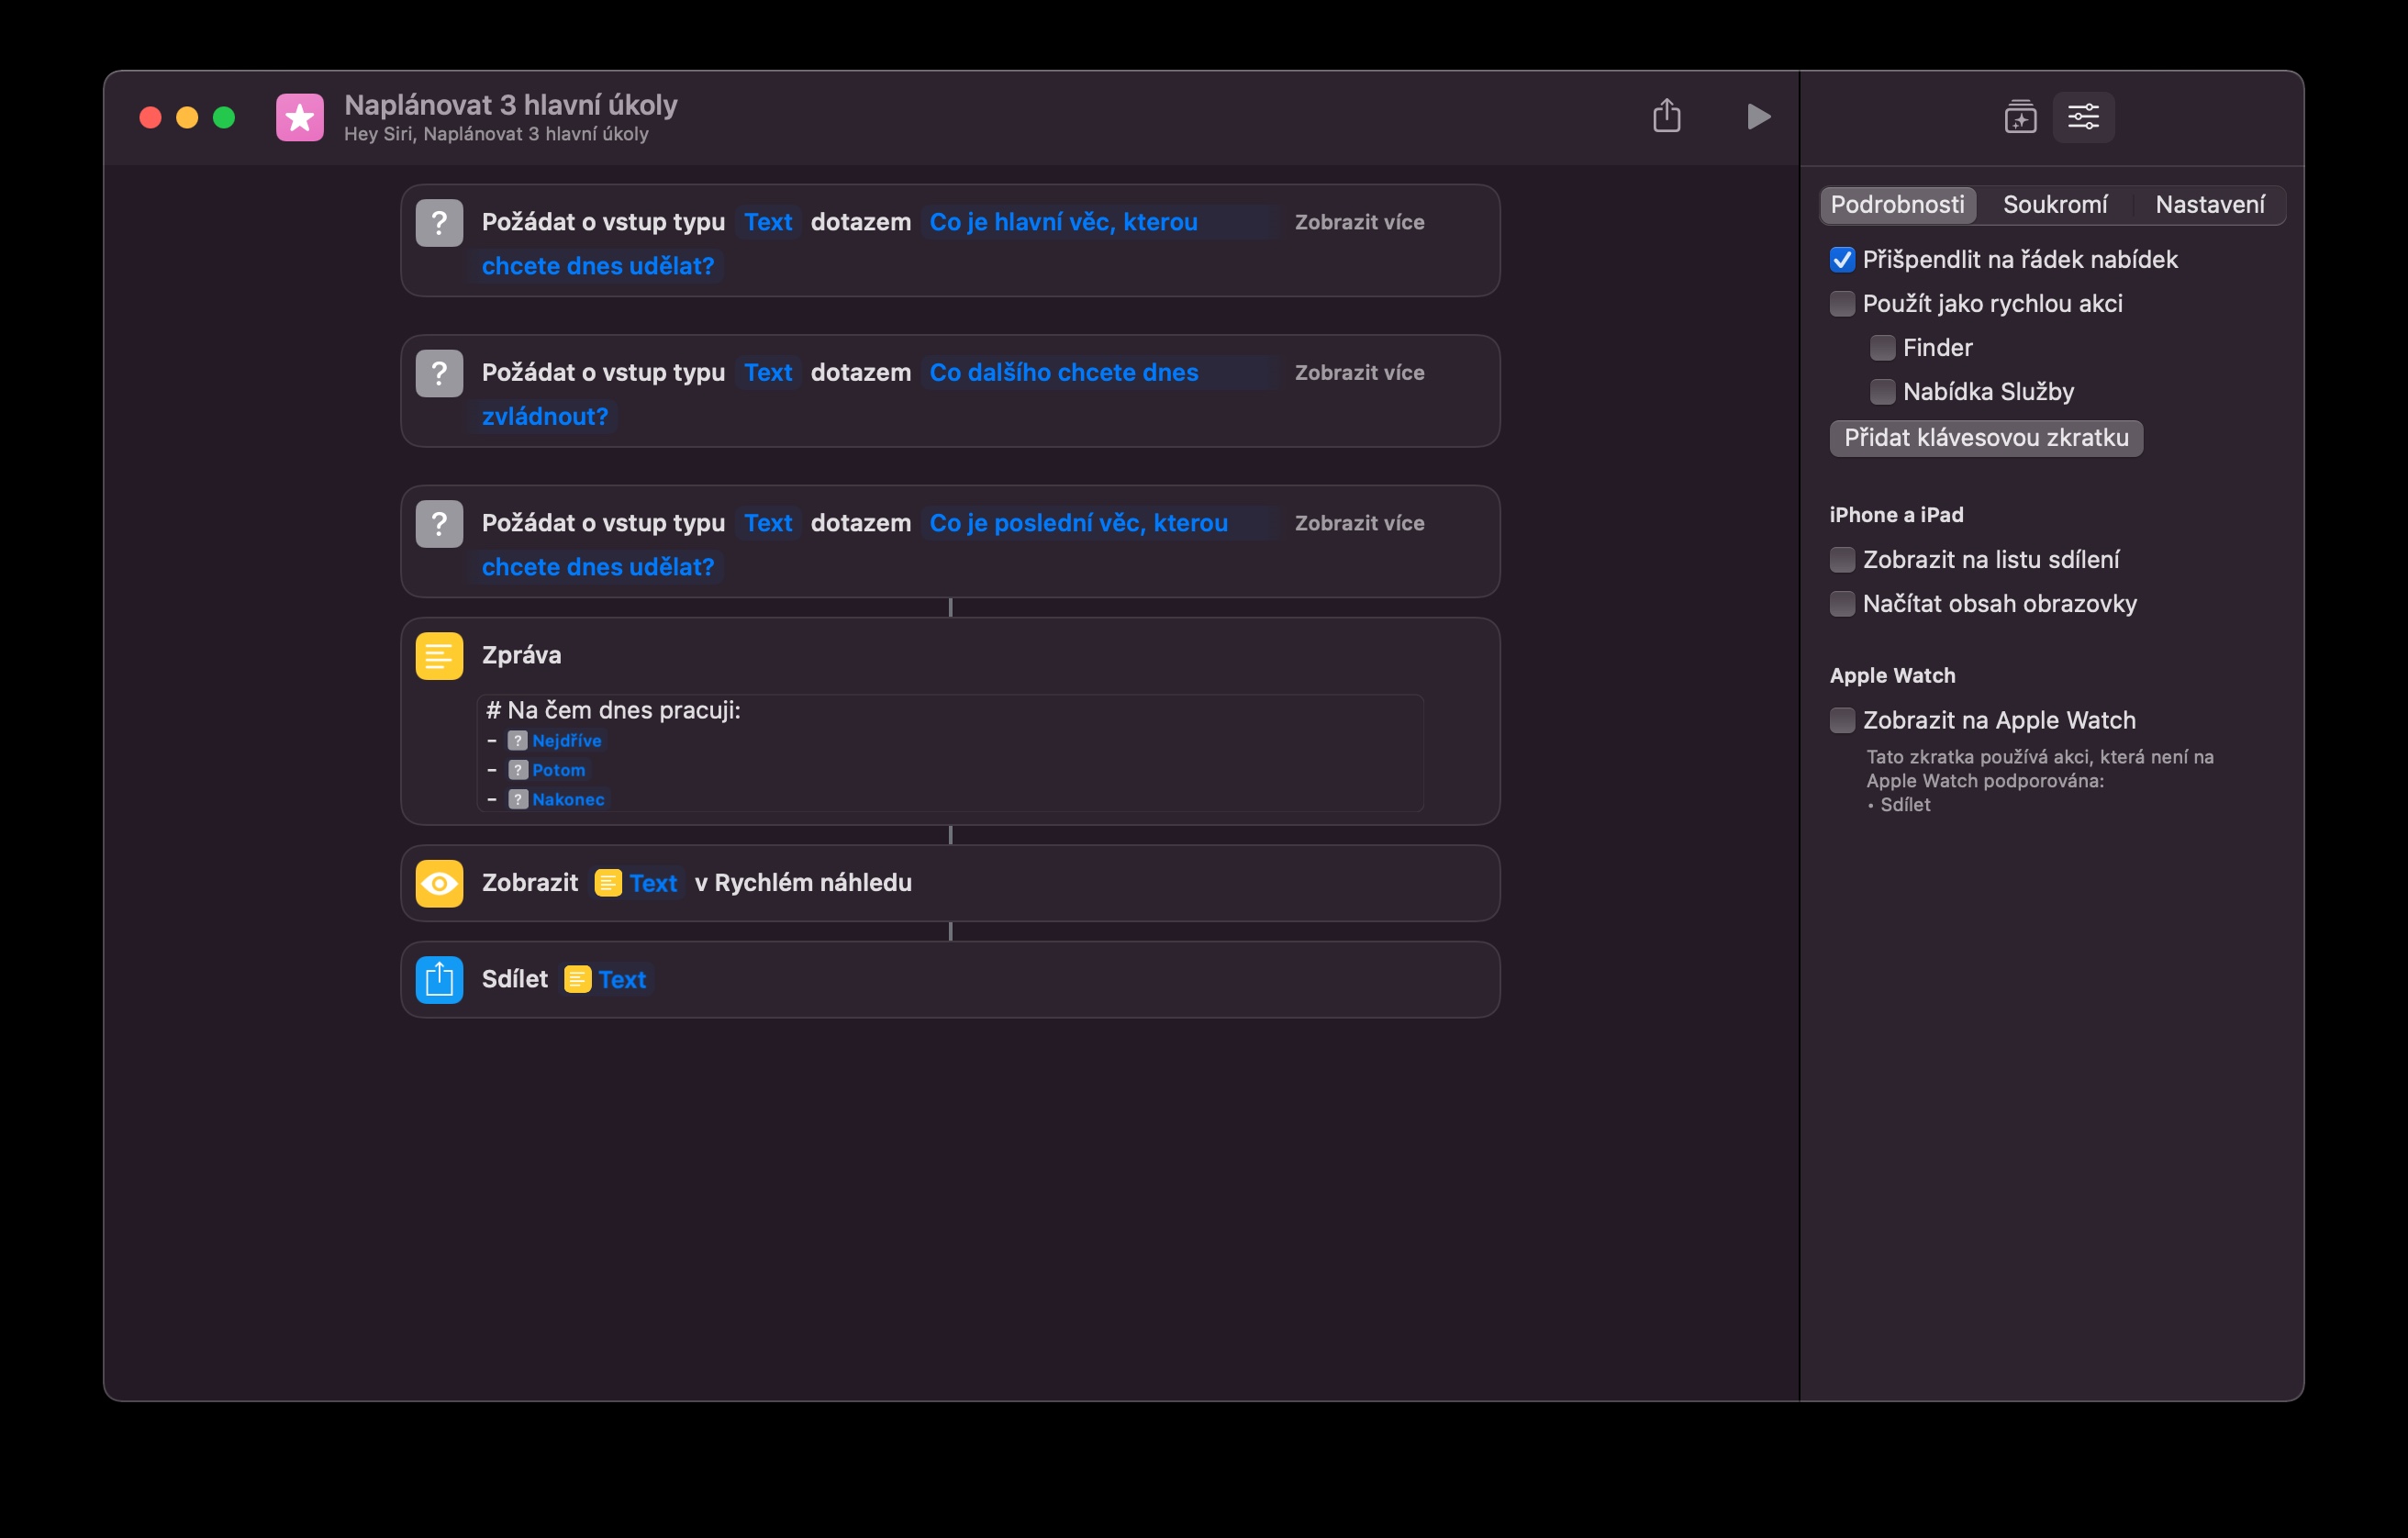Run the shortcut with the play button
This screenshot has width=2408, height=1538.
tap(1758, 116)
